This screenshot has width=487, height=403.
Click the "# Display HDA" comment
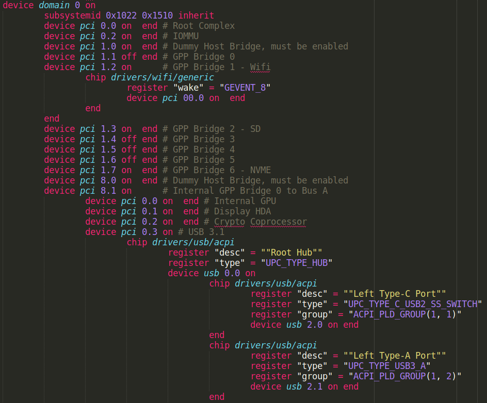(238, 211)
